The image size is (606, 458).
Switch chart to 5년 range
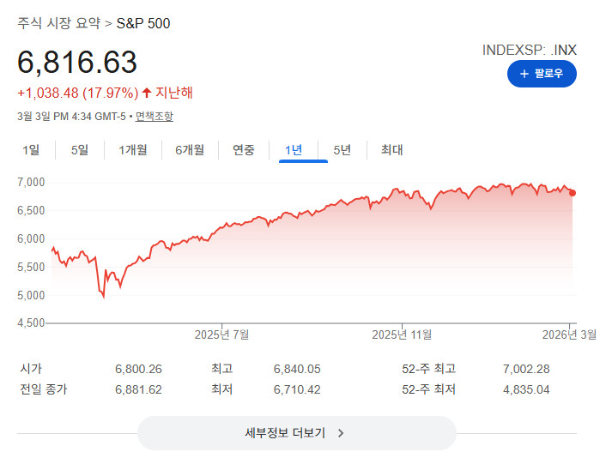[x=342, y=150]
